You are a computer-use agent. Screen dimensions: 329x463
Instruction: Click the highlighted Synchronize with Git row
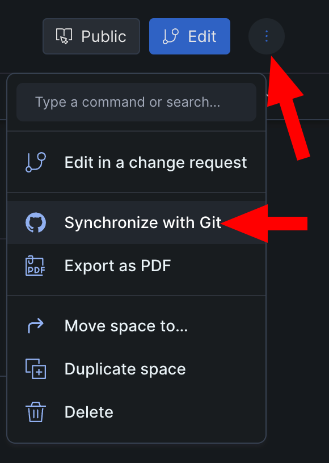click(x=143, y=222)
